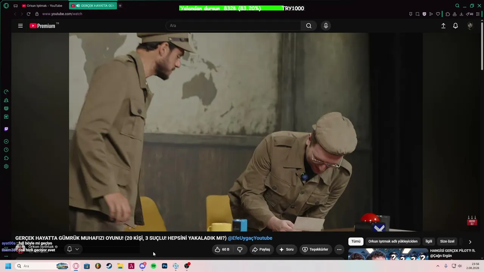Click the browser address bar URL
484x272 pixels.
[x=62, y=14]
